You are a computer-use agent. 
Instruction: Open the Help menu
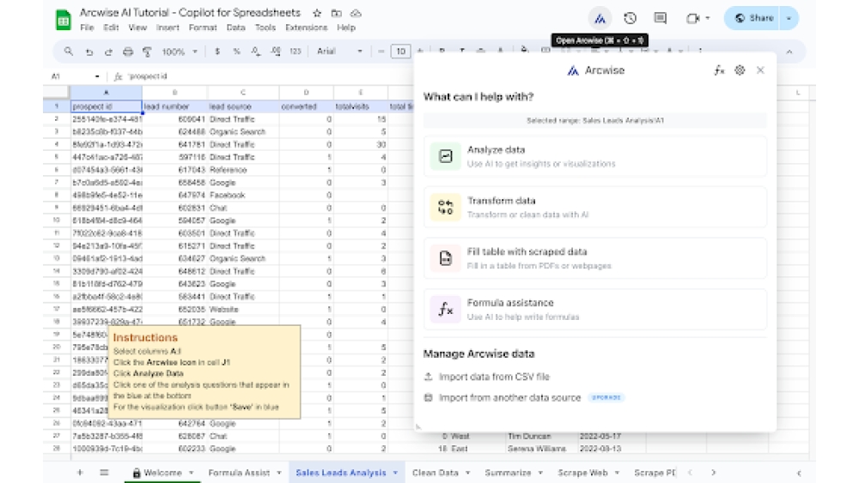point(345,27)
